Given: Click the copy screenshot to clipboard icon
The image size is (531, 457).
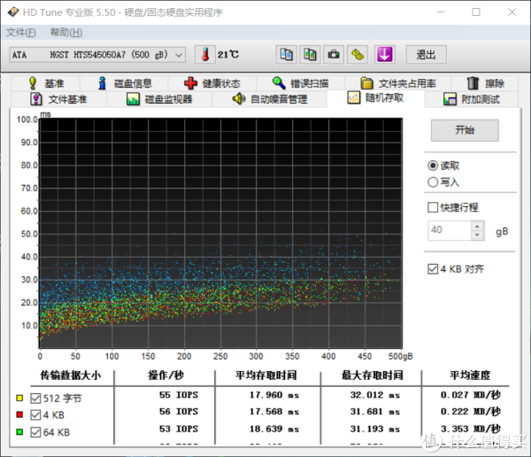Looking at the screenshot, I should [310, 55].
